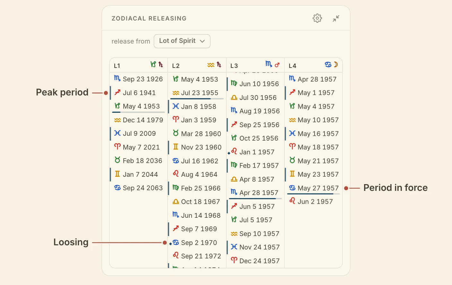Select L1 period Feb 18 2036

[x=139, y=161]
